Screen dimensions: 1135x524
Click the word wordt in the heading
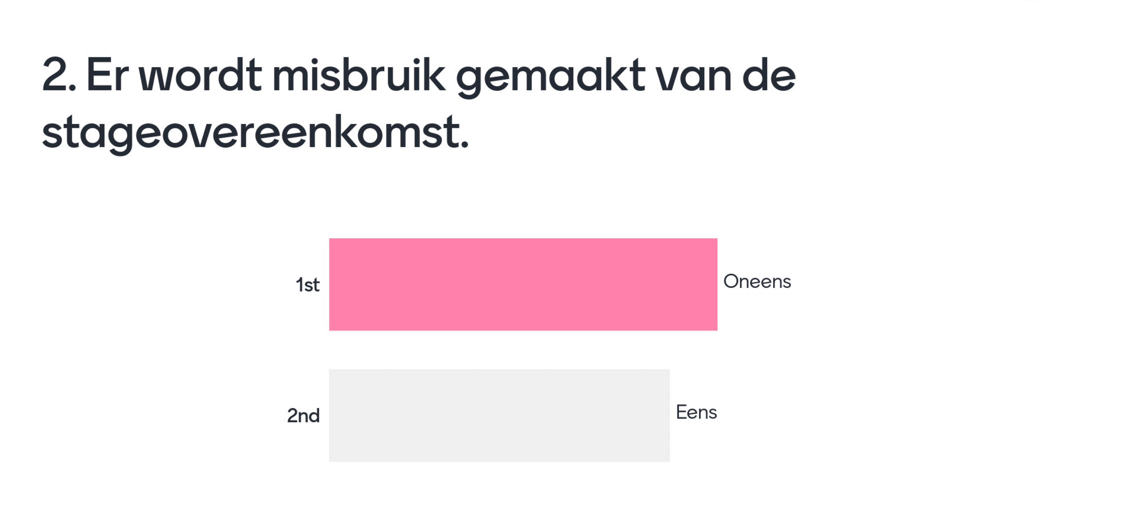[200, 75]
